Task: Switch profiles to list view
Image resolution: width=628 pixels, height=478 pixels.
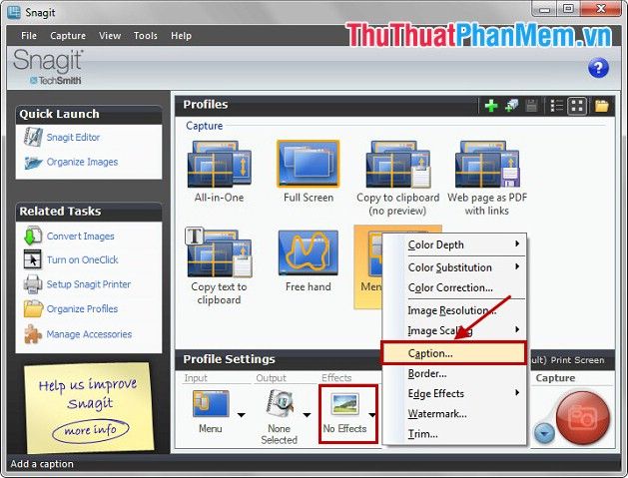Action: (557, 106)
